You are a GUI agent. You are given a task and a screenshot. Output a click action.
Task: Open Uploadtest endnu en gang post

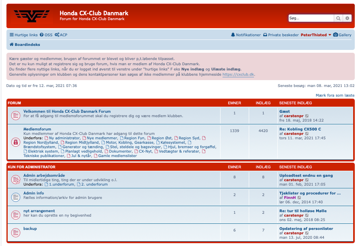click(x=306, y=175)
